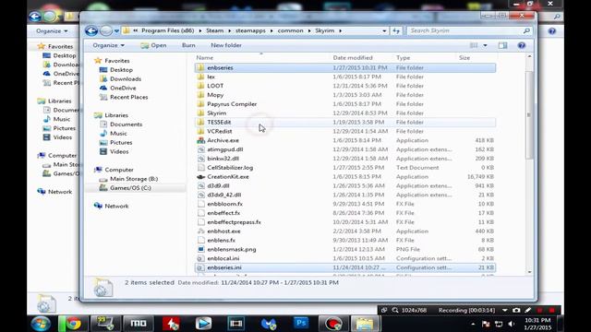Click the Forward arrow in the Skyrim window

coord(106,30)
